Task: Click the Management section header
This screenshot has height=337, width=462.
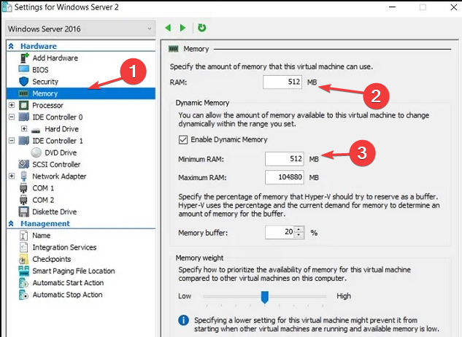Action: tap(45, 224)
